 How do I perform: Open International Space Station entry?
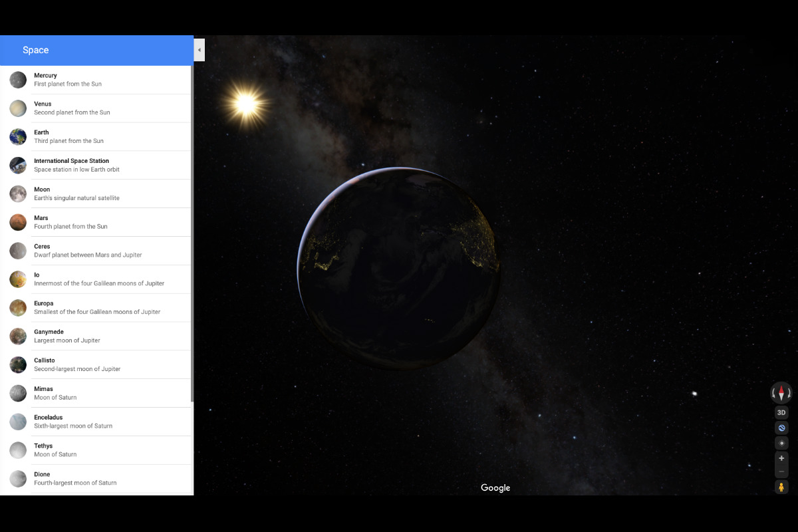(71, 161)
